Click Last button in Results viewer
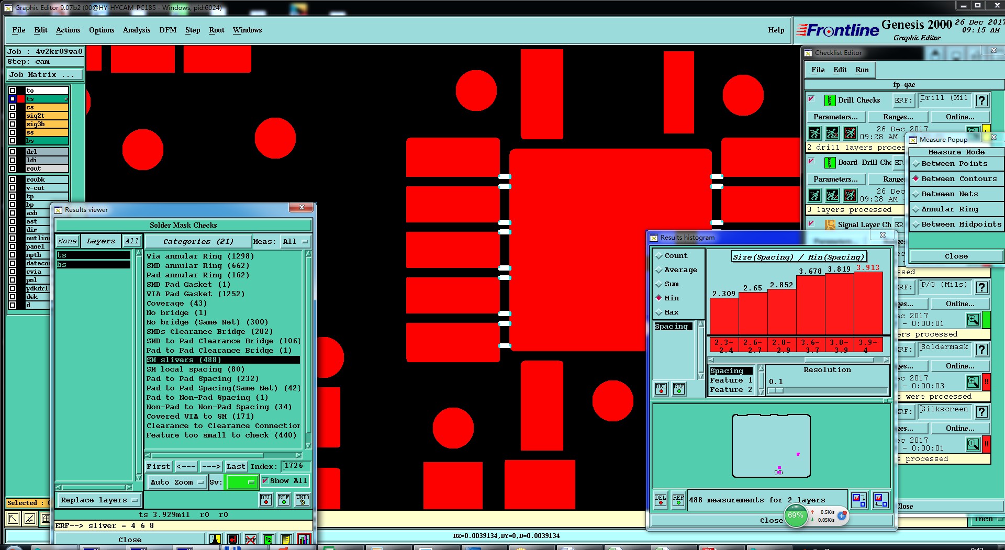 (236, 466)
